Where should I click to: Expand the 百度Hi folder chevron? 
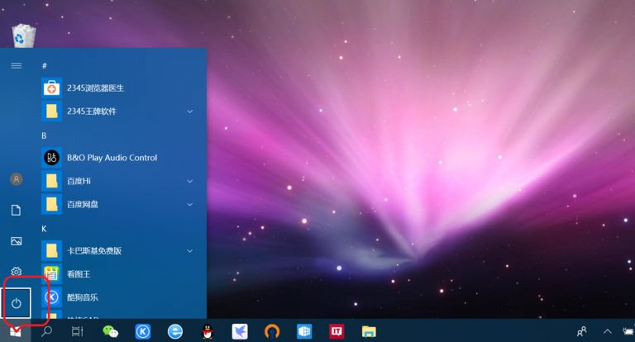click(189, 181)
